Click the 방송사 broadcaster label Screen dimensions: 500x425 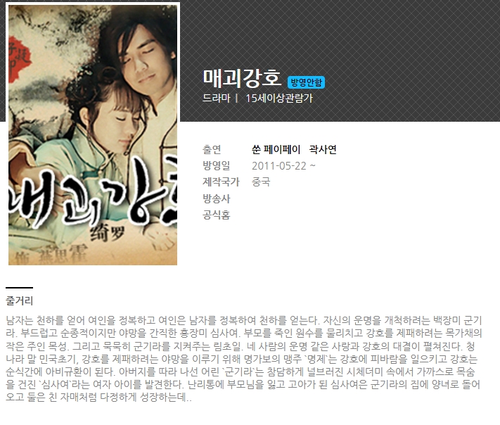coord(216,198)
